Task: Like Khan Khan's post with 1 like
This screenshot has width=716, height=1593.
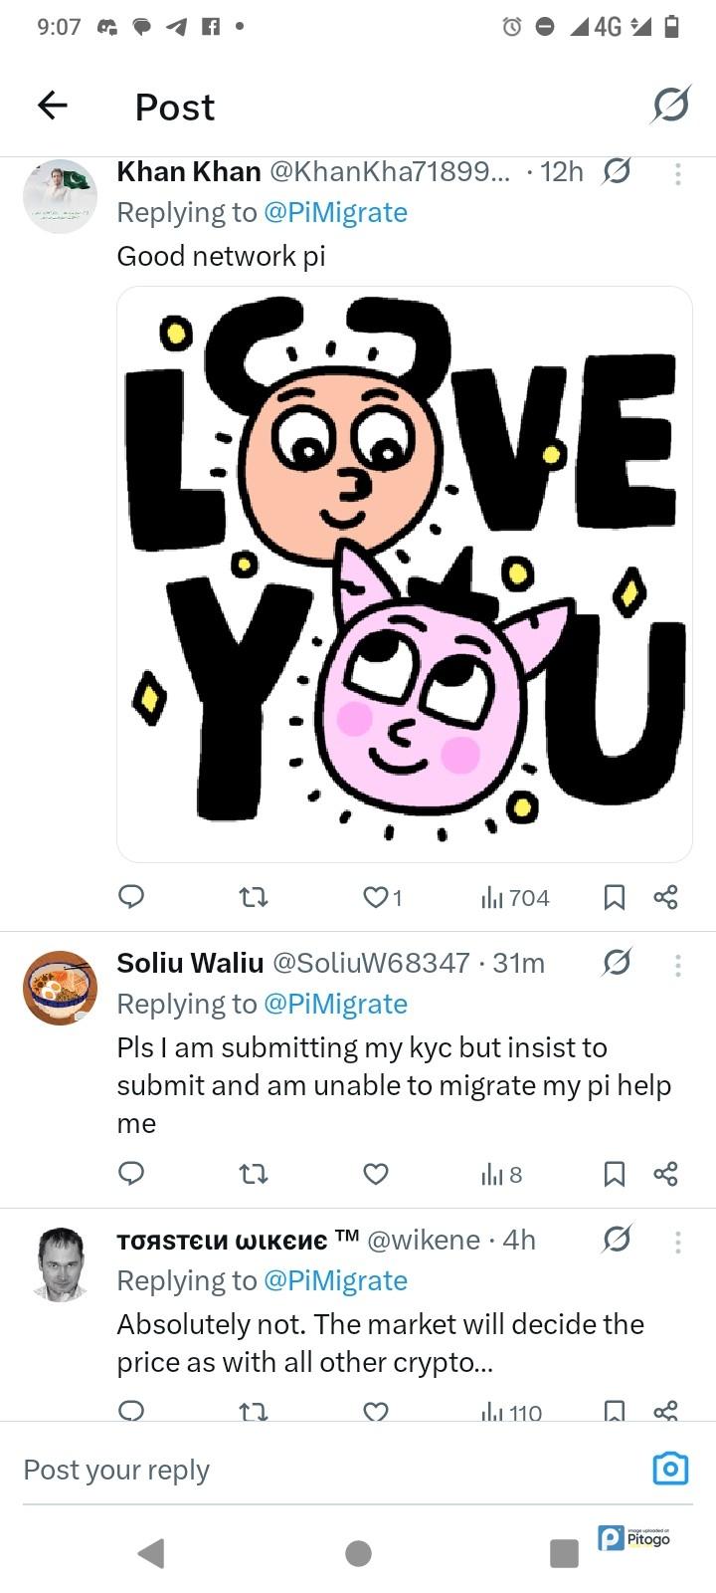Action: point(376,897)
